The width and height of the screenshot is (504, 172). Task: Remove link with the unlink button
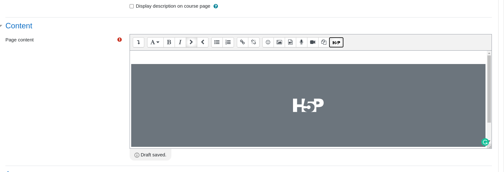tap(254, 42)
